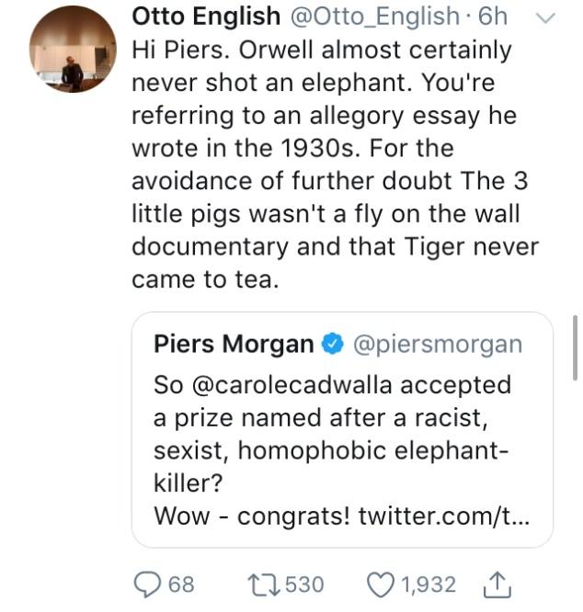Click Piers Morgan's name in quote

[234, 345]
